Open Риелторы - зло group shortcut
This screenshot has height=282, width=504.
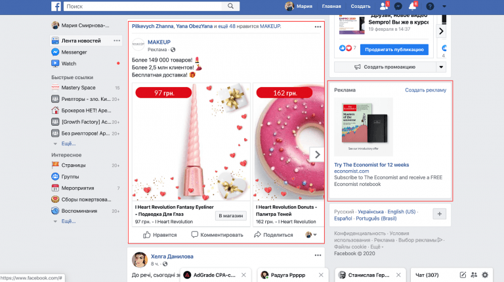click(86, 99)
